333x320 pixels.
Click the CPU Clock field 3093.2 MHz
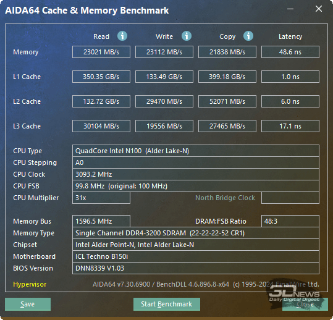coord(196,174)
